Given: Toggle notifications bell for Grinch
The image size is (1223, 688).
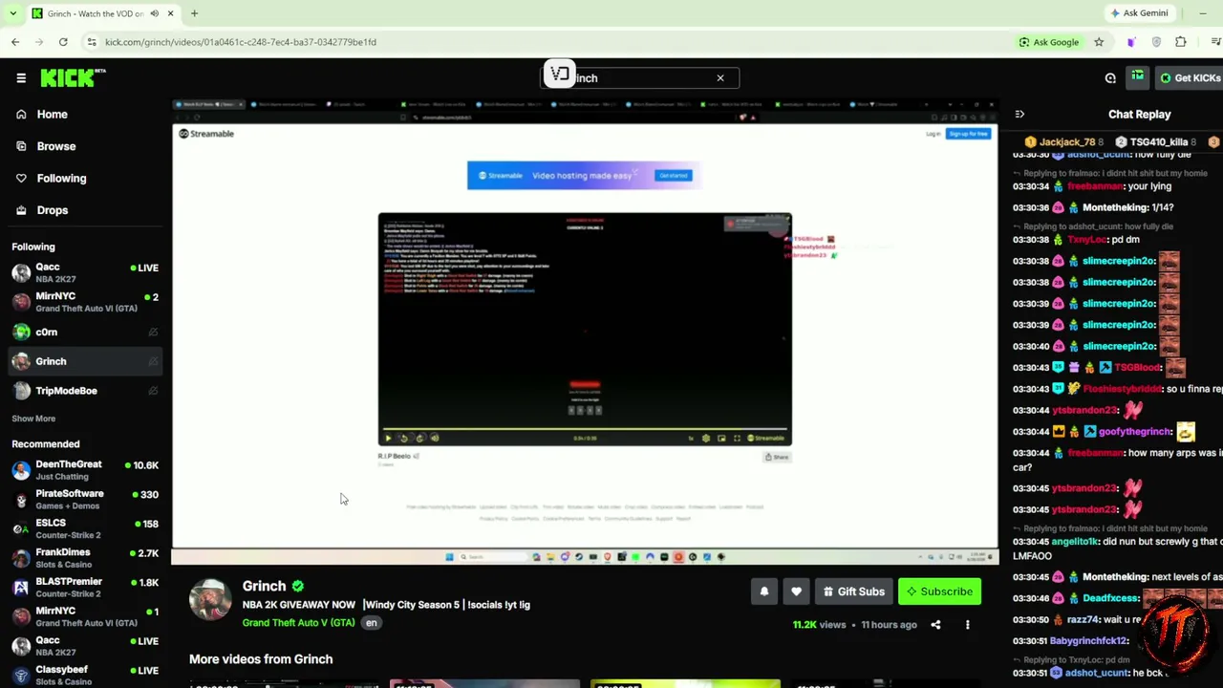Looking at the screenshot, I should pyautogui.click(x=764, y=591).
